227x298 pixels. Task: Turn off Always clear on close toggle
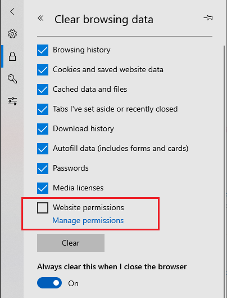(49, 283)
